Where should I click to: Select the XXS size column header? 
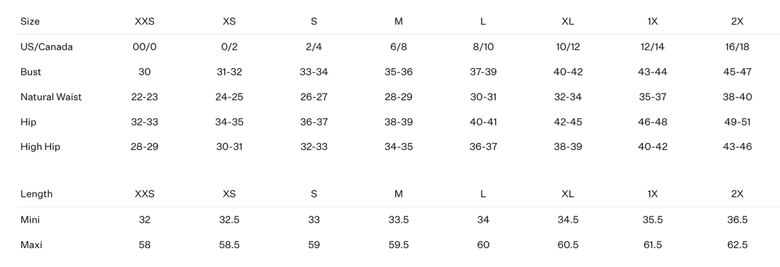144,21
